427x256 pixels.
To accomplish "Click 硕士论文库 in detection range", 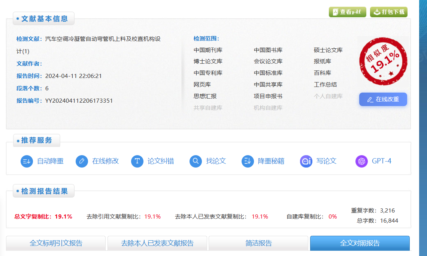I will tap(328, 50).
